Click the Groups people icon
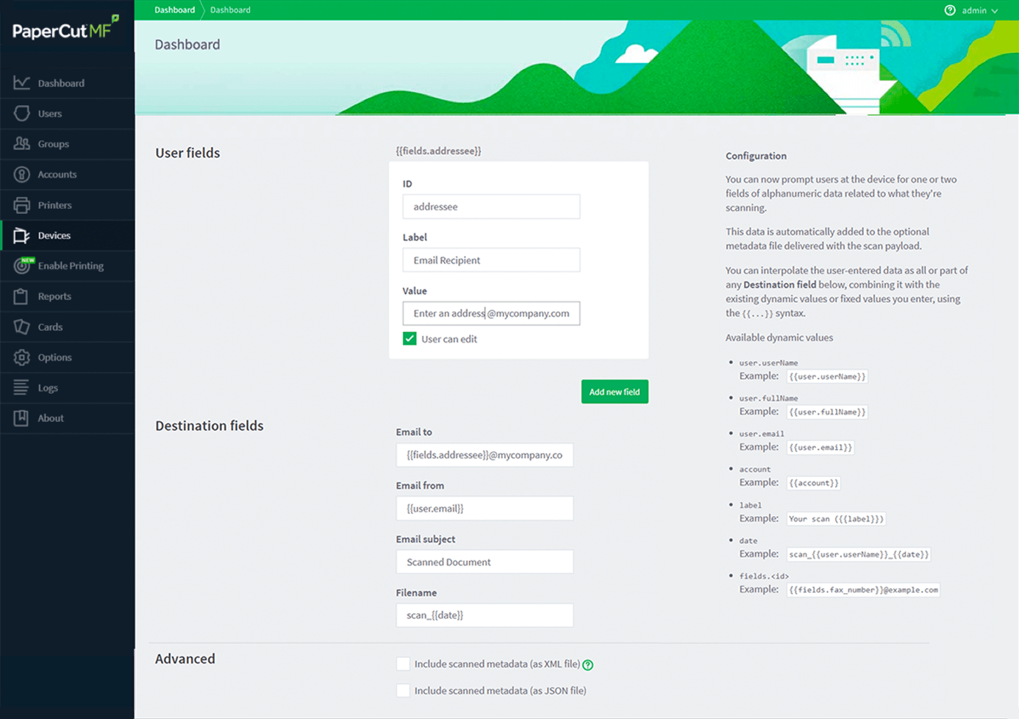The height and width of the screenshot is (719, 1019). tap(21, 144)
